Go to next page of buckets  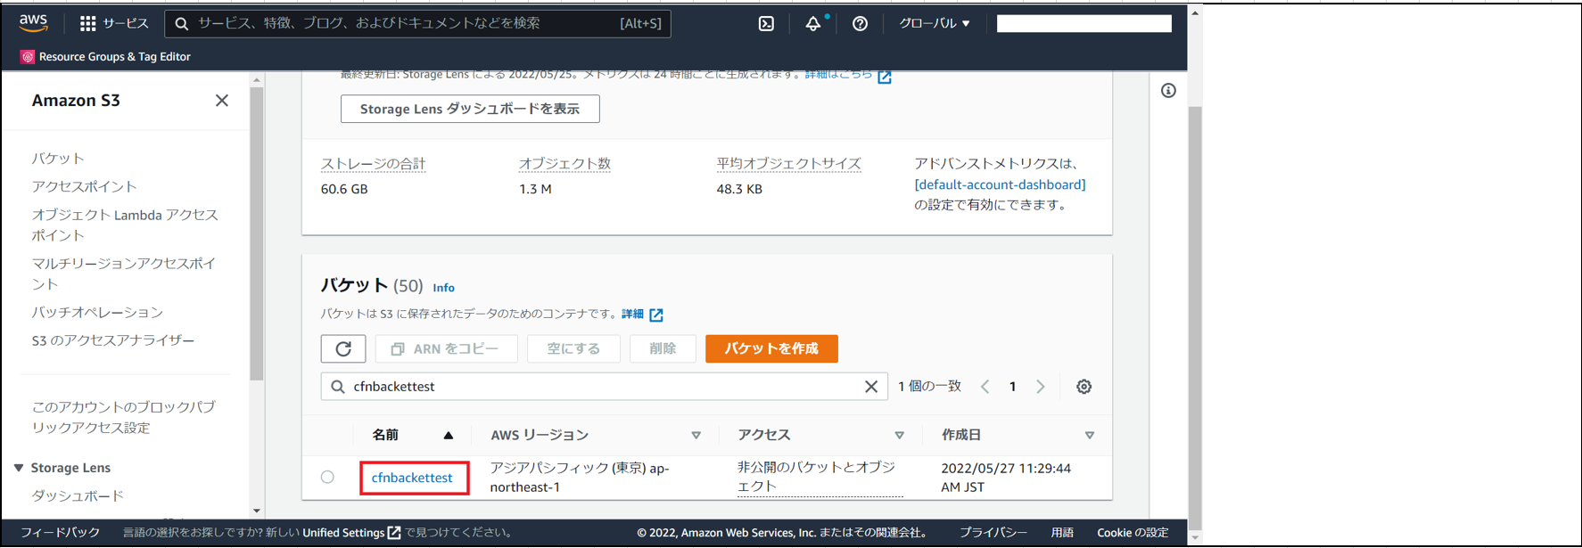tap(1041, 387)
